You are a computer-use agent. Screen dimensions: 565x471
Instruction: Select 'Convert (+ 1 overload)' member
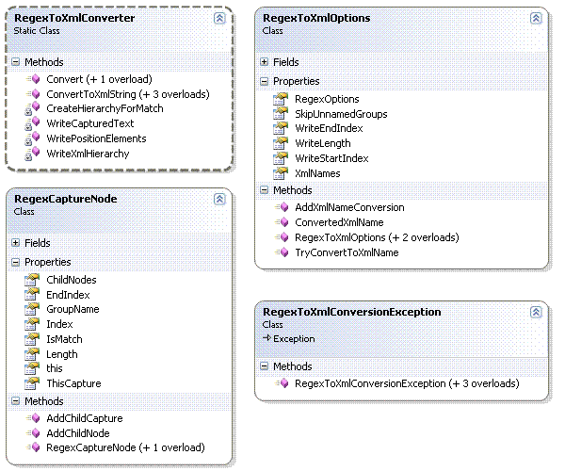pyautogui.click(x=99, y=79)
